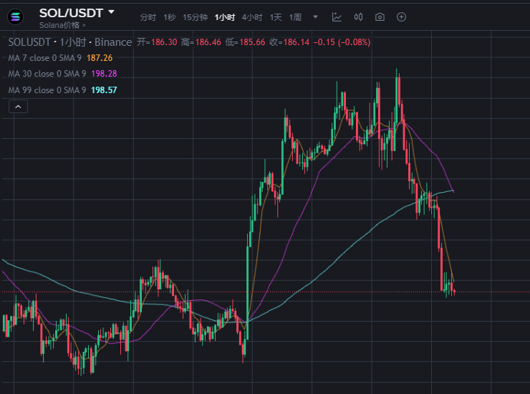This screenshot has height=394, width=530.
Task: Switch to the 1秒 interval
Action: 169,17
